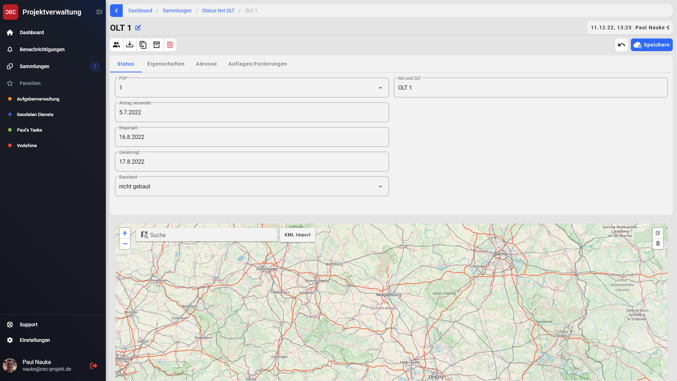677x381 pixels.
Task: Switch to the Eigenschaften tab
Action: click(x=166, y=64)
